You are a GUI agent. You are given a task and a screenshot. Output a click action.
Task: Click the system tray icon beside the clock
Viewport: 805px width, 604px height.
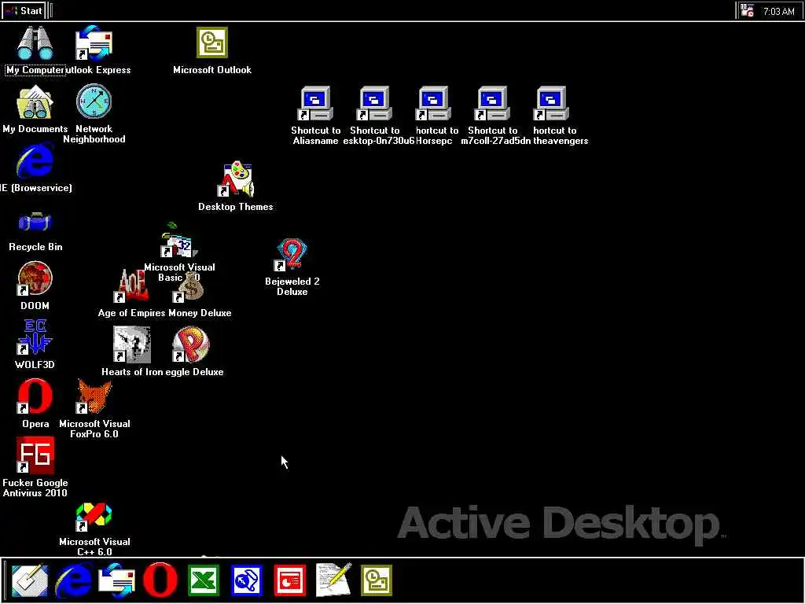coord(747,10)
